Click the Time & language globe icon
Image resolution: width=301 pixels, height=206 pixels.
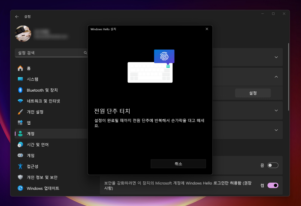[x=20, y=144]
